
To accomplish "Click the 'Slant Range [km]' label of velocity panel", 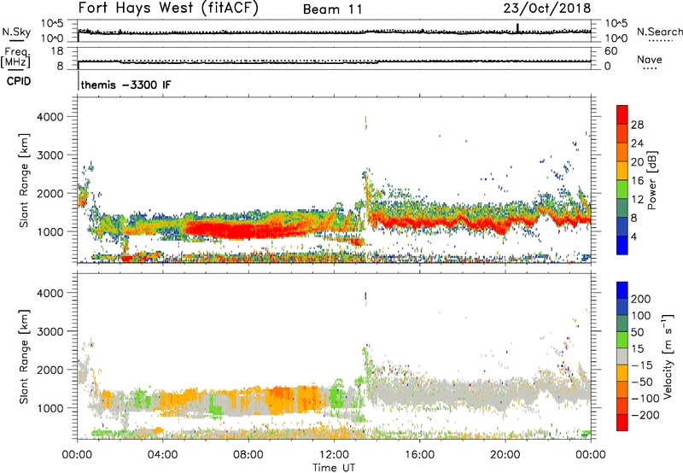I will point(24,356).
